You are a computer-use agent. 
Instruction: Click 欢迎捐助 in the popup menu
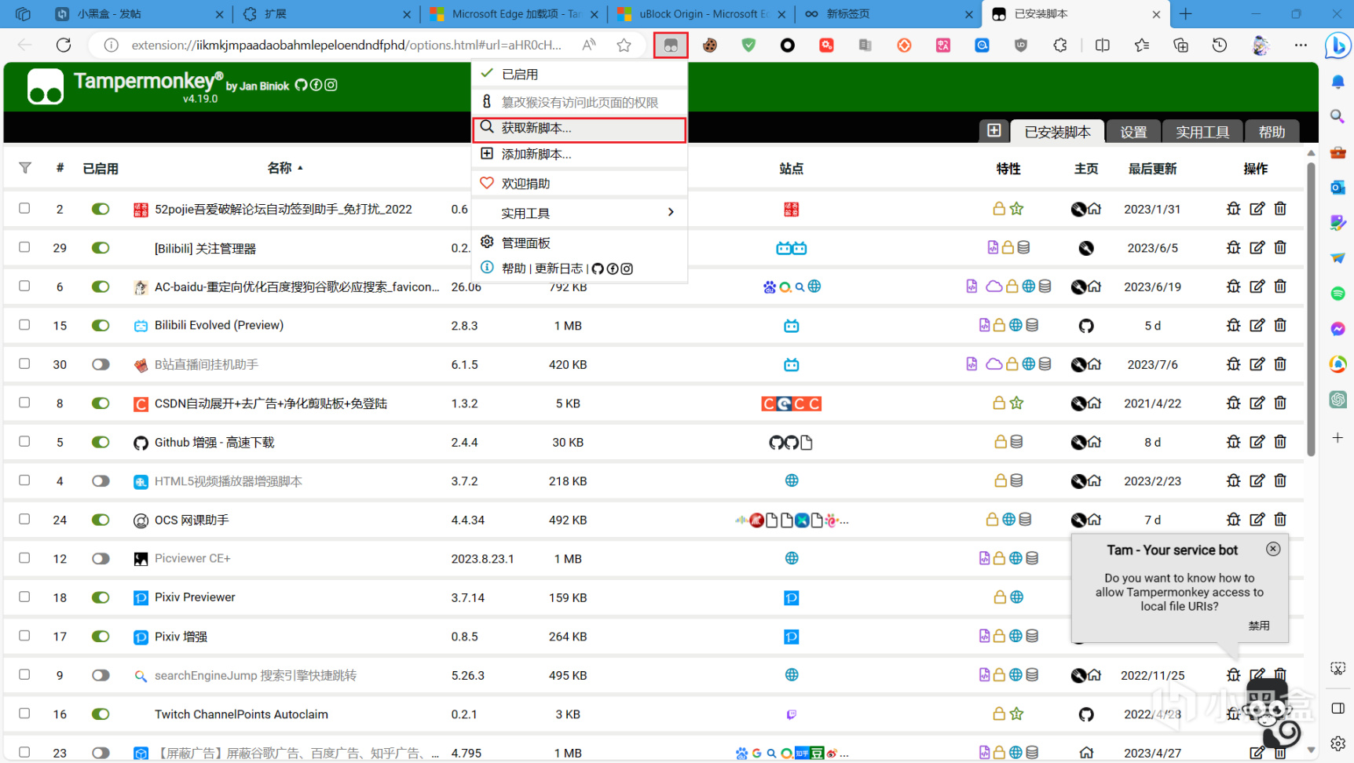[580, 184]
